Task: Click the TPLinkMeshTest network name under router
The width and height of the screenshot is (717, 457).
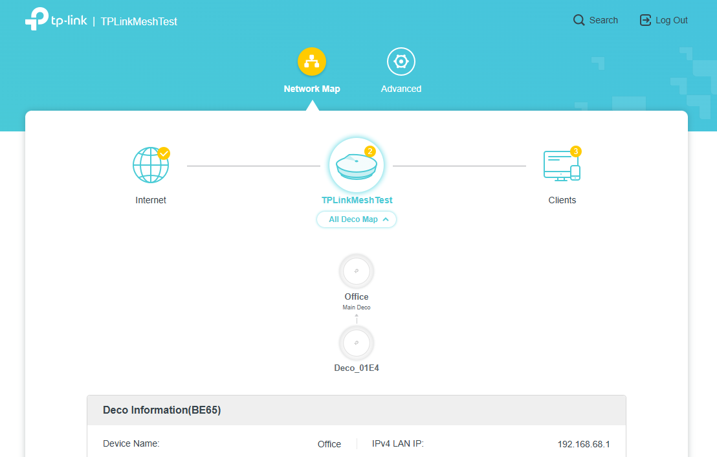Action: pos(357,200)
